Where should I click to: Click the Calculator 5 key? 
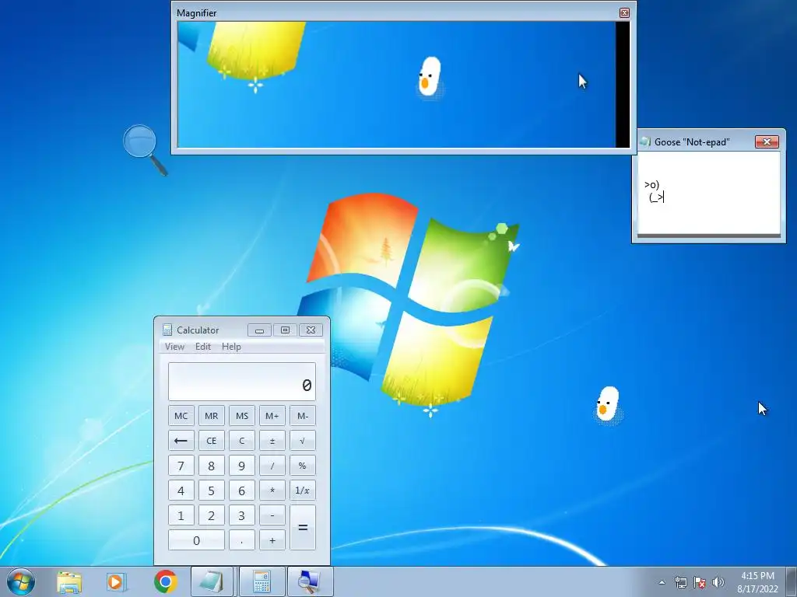[212, 491]
